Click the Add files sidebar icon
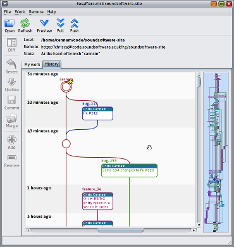The height and width of the screenshot is (247, 234). point(11,140)
